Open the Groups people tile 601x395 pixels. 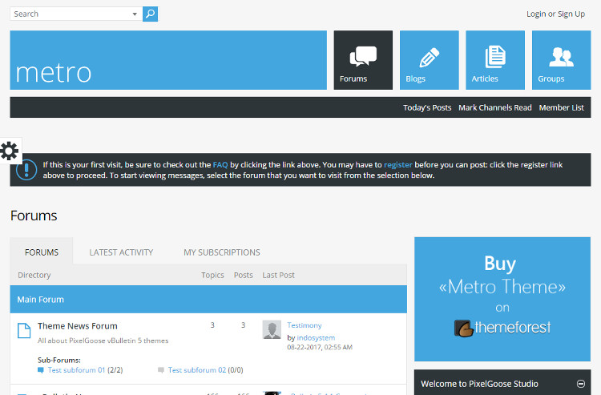[561, 60]
